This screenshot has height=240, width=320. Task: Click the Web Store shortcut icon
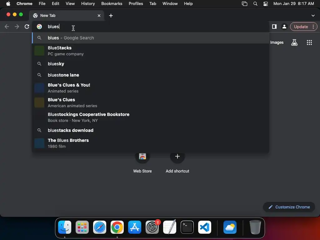142,157
